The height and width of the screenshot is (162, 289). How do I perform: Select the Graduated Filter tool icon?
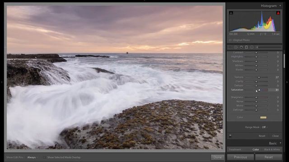pyautogui.click(x=247, y=47)
